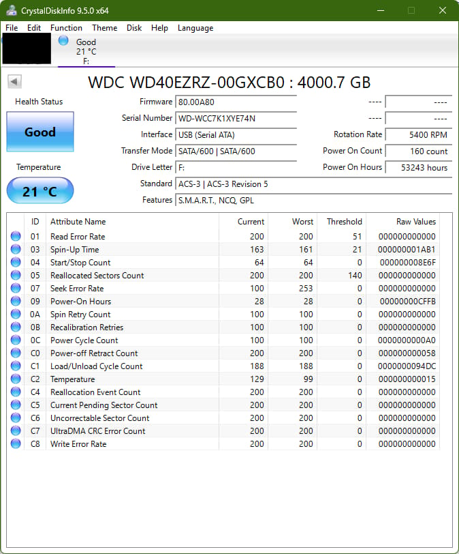Click status orb for UltraDMA CRC Error Count
This screenshot has height=554, width=459.
[16, 431]
